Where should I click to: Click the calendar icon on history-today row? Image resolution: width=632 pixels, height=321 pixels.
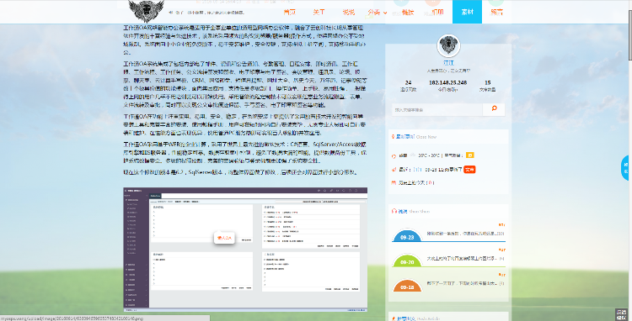(x=394, y=183)
